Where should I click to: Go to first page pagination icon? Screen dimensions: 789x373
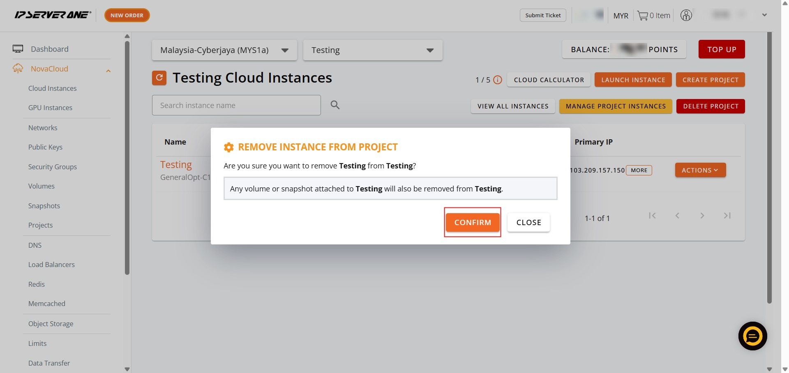pos(652,216)
